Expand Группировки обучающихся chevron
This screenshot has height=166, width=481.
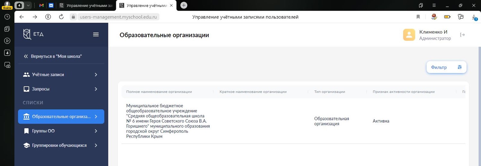click(x=96, y=145)
